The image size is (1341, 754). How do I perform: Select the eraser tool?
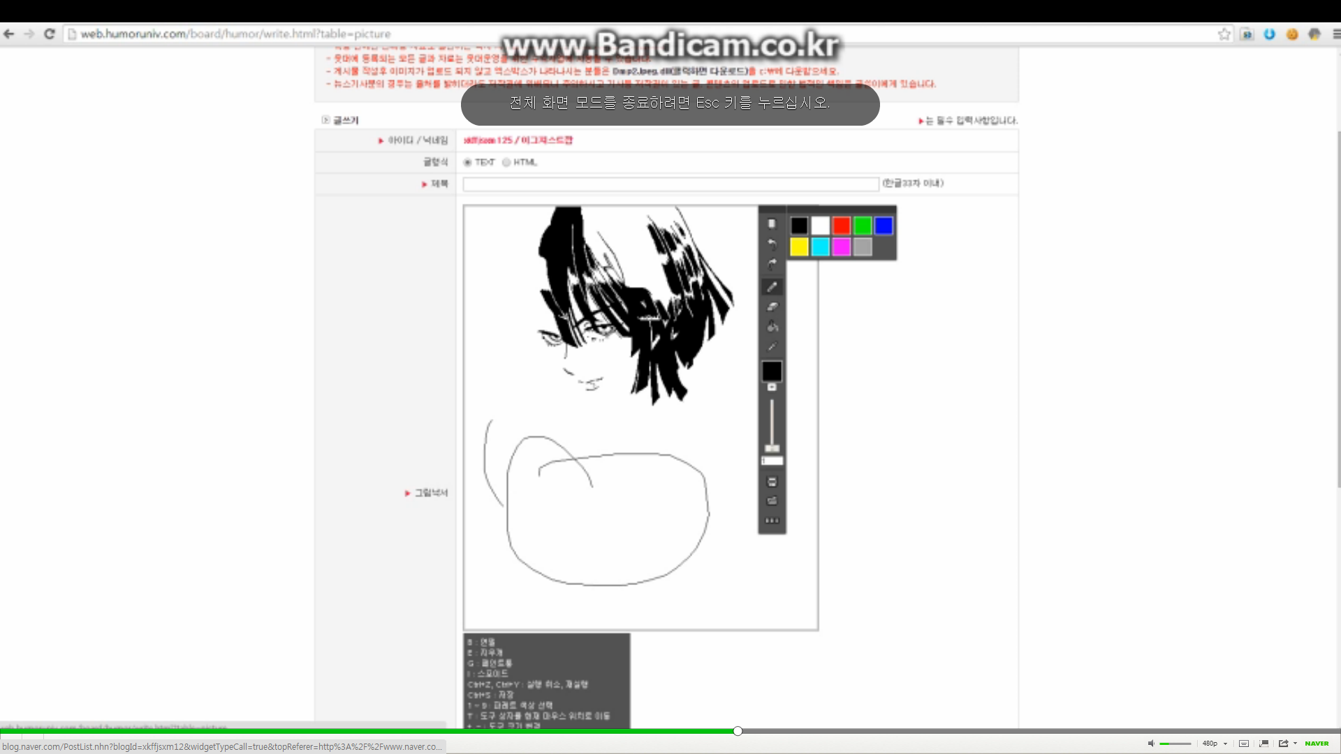(x=772, y=306)
